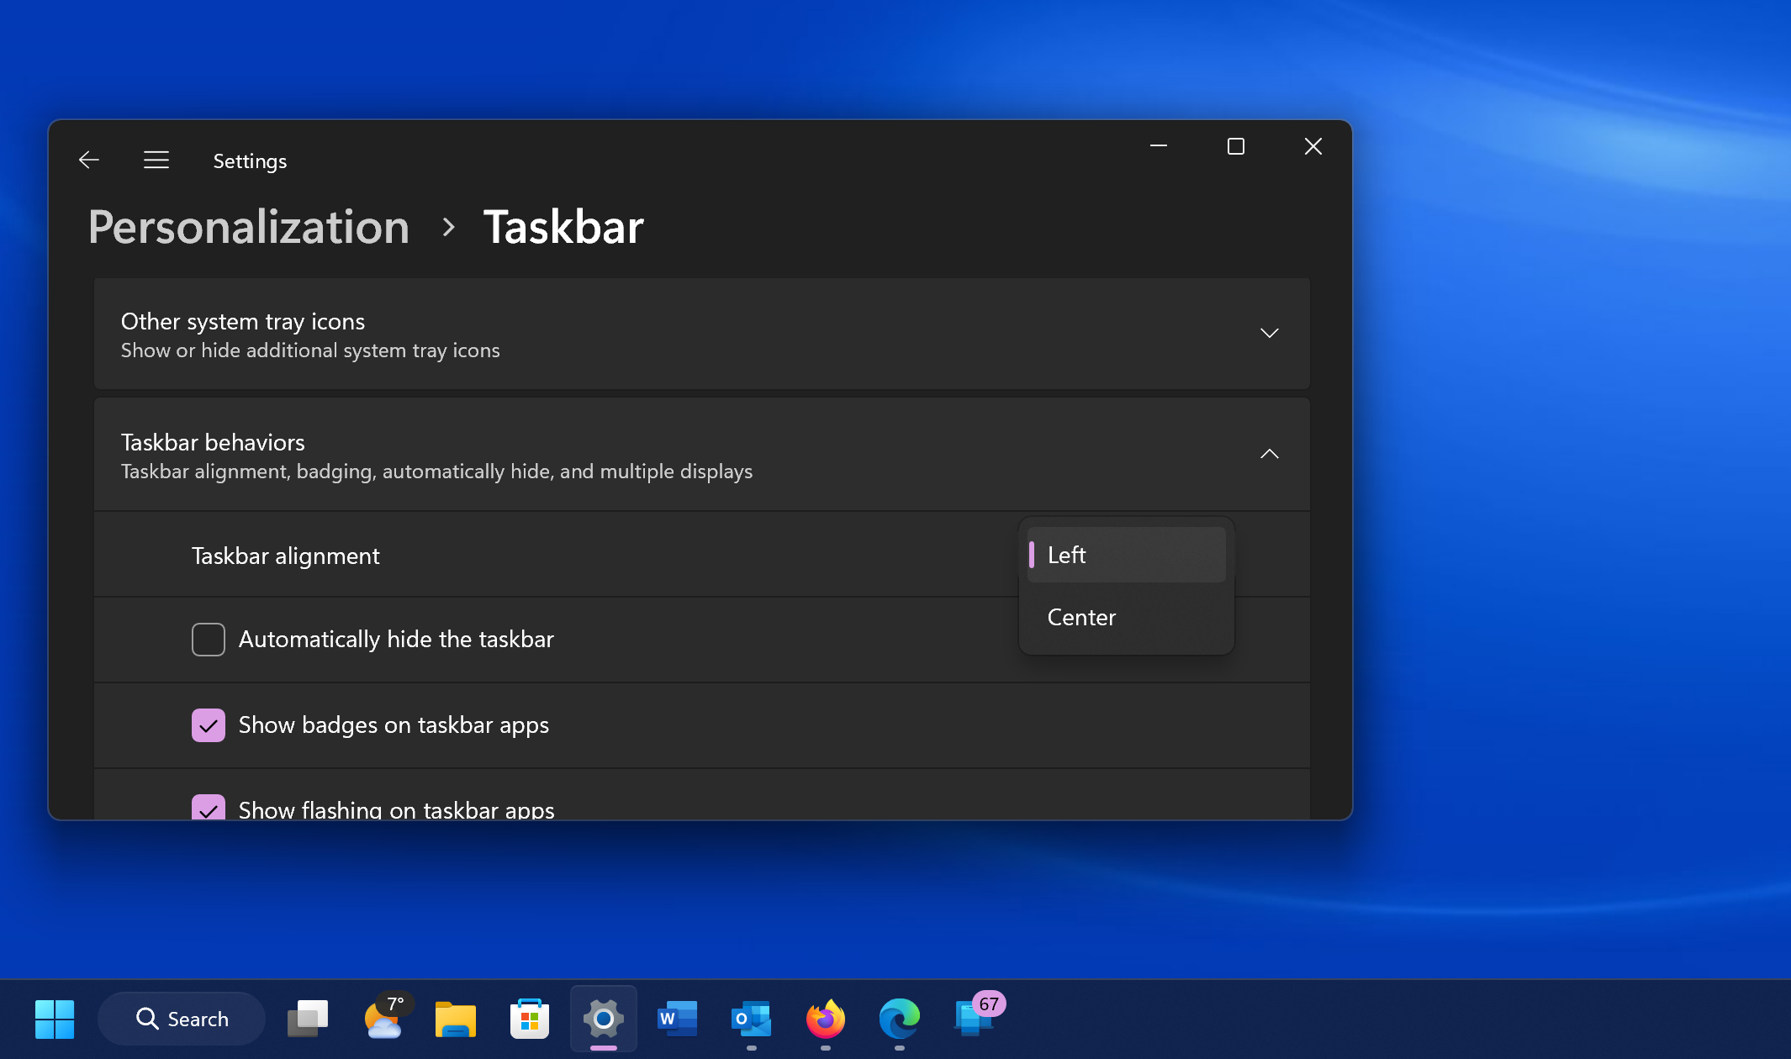This screenshot has width=1791, height=1059.
Task: Open Windows Search from the taskbar
Action: [181, 1018]
